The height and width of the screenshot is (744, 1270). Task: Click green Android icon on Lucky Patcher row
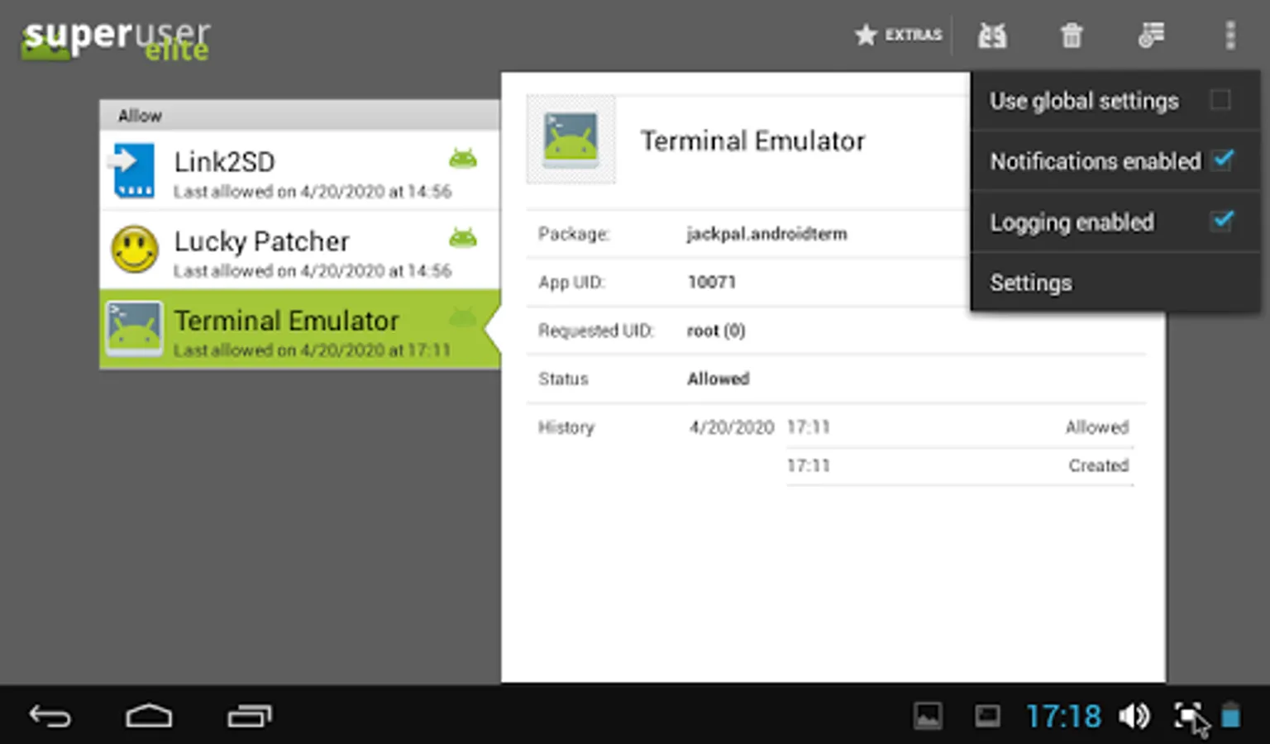tap(463, 238)
